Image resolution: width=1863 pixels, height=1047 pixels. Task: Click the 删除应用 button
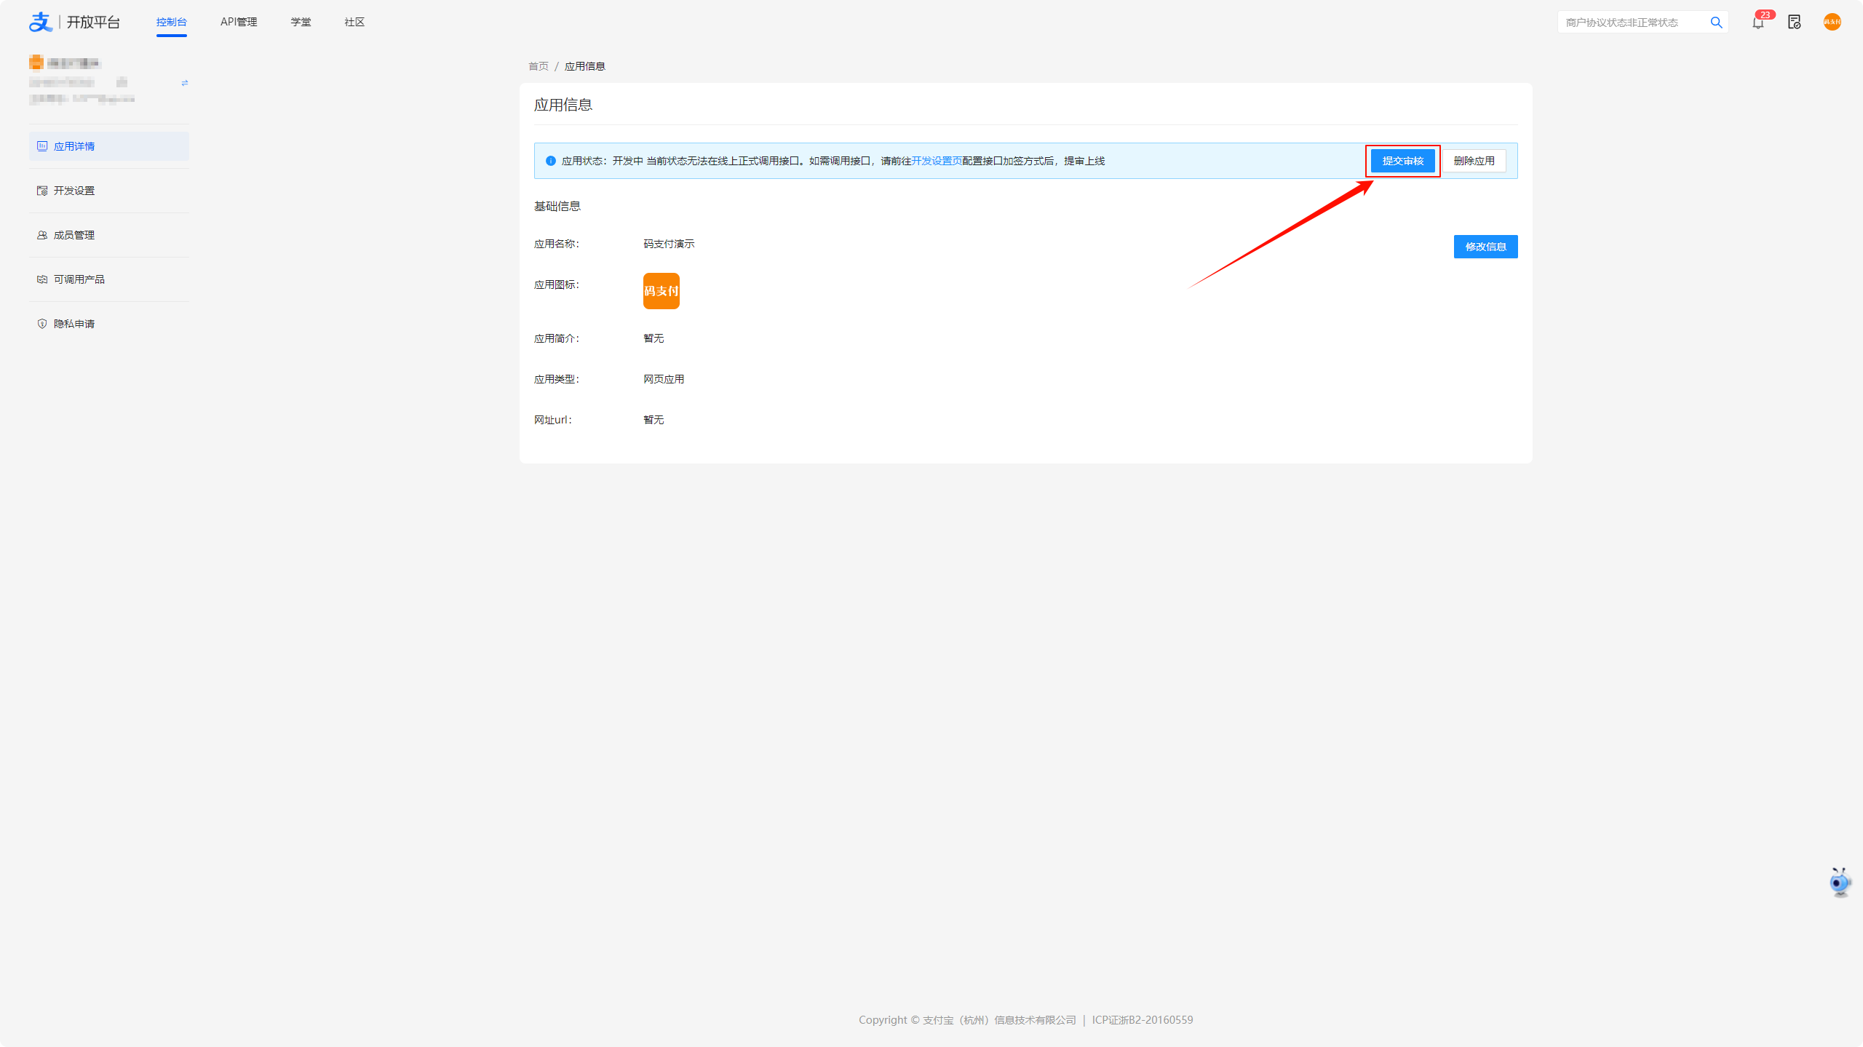point(1474,161)
